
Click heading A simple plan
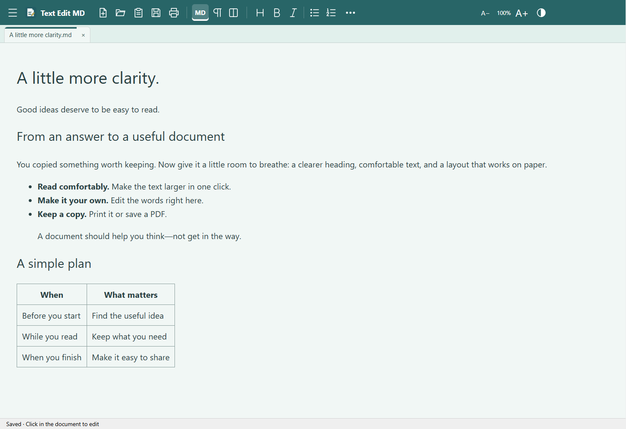click(x=54, y=264)
